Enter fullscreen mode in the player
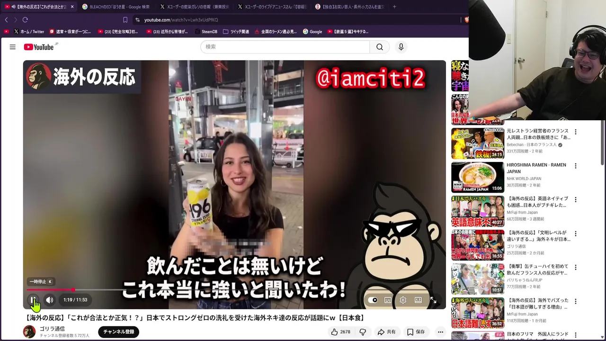The image size is (606, 341). (x=433, y=300)
